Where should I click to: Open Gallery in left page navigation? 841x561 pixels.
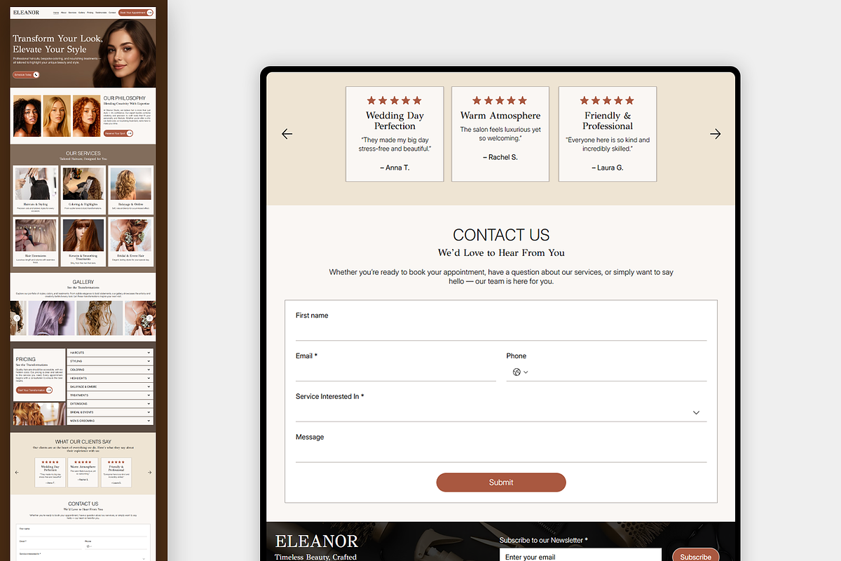coord(82,13)
